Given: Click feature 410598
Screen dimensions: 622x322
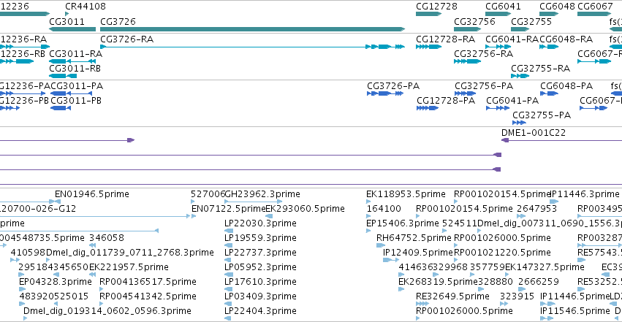Looking at the screenshot, I should (29, 253).
